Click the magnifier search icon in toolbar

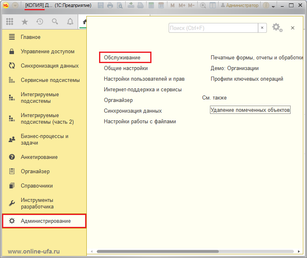tap(55, 22)
